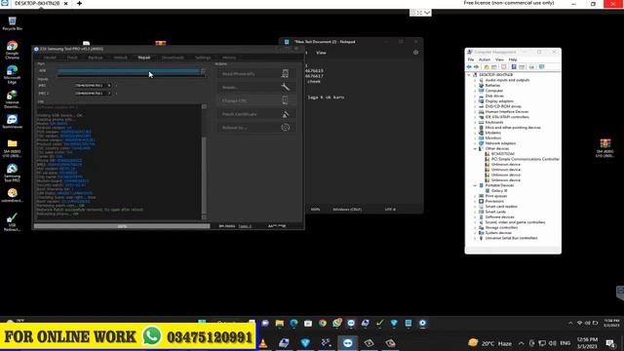Screen dimensions: 624x351
Task: Open SM-J600G archive on desktop right
Action: [x=604, y=148]
